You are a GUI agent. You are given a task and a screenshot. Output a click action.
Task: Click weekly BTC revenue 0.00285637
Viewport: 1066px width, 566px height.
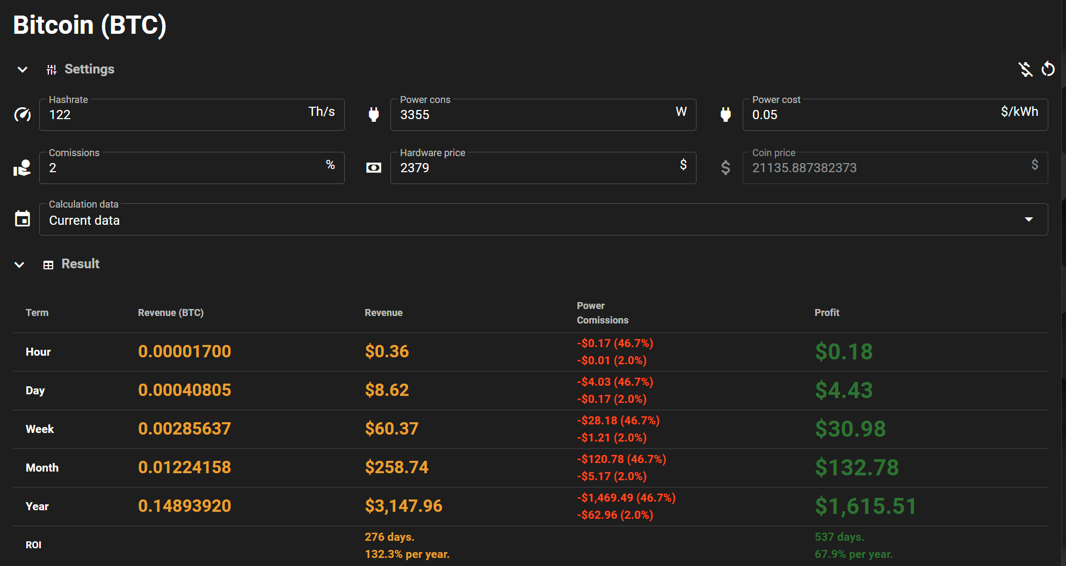pyautogui.click(x=185, y=429)
